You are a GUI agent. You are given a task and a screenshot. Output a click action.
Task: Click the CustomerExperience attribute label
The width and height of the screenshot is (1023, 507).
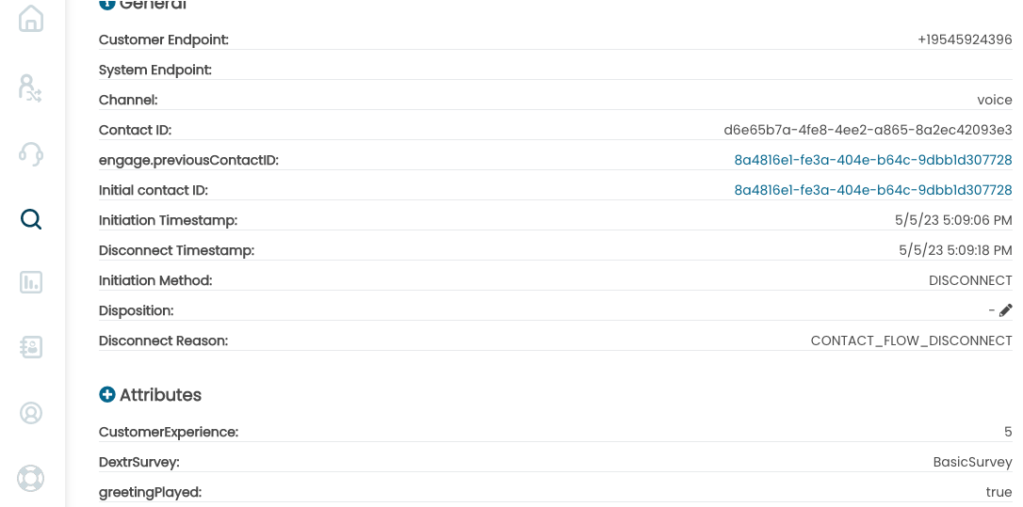pyautogui.click(x=169, y=432)
